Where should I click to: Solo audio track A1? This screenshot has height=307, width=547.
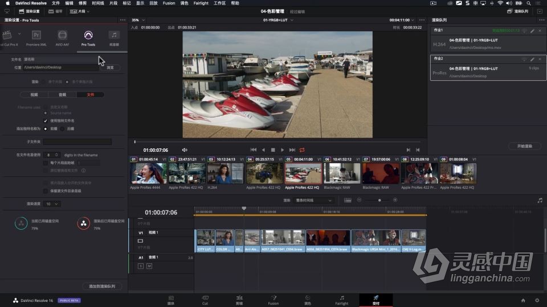tap(141, 266)
